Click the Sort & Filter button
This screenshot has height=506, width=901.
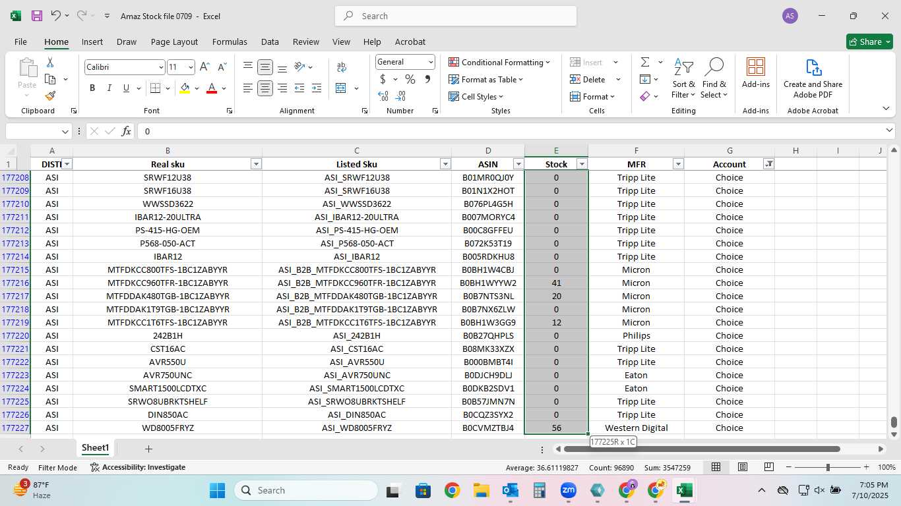(x=684, y=78)
